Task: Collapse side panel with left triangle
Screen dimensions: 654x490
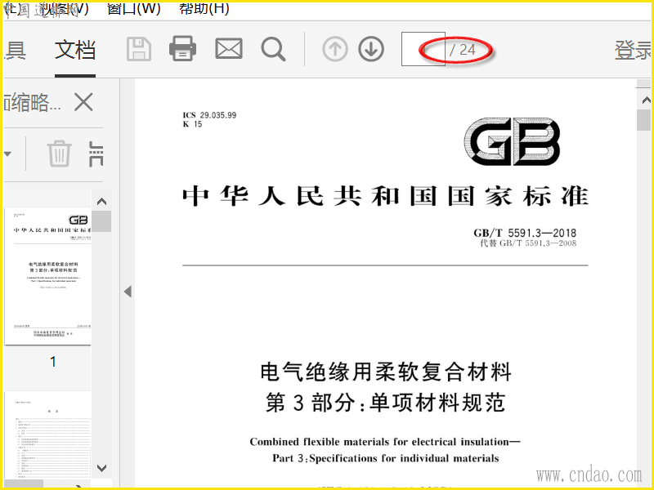Action: pos(128,292)
